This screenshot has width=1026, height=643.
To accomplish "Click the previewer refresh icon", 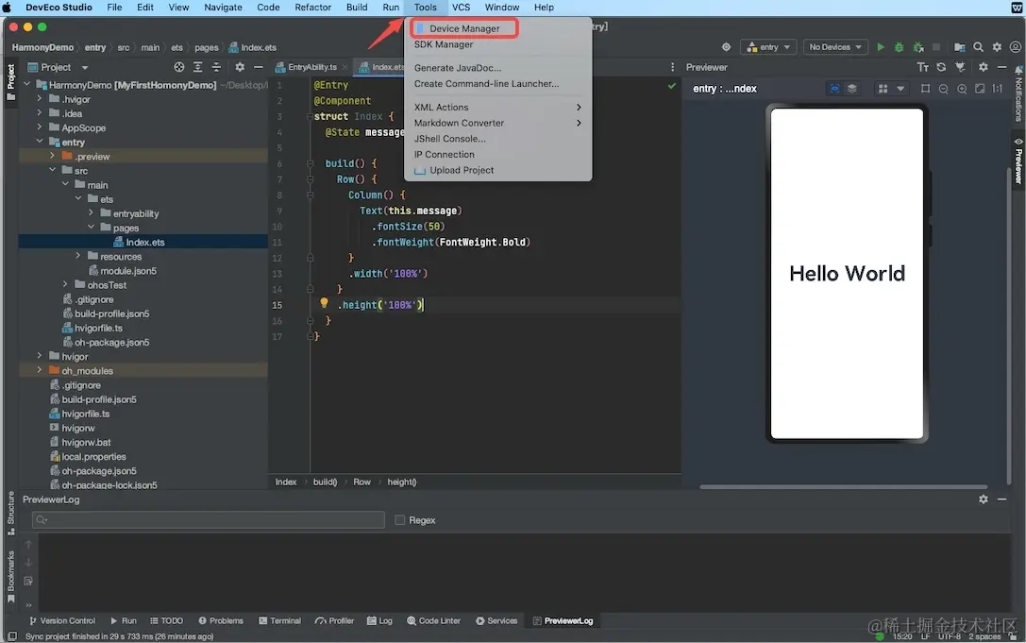I will click(941, 67).
